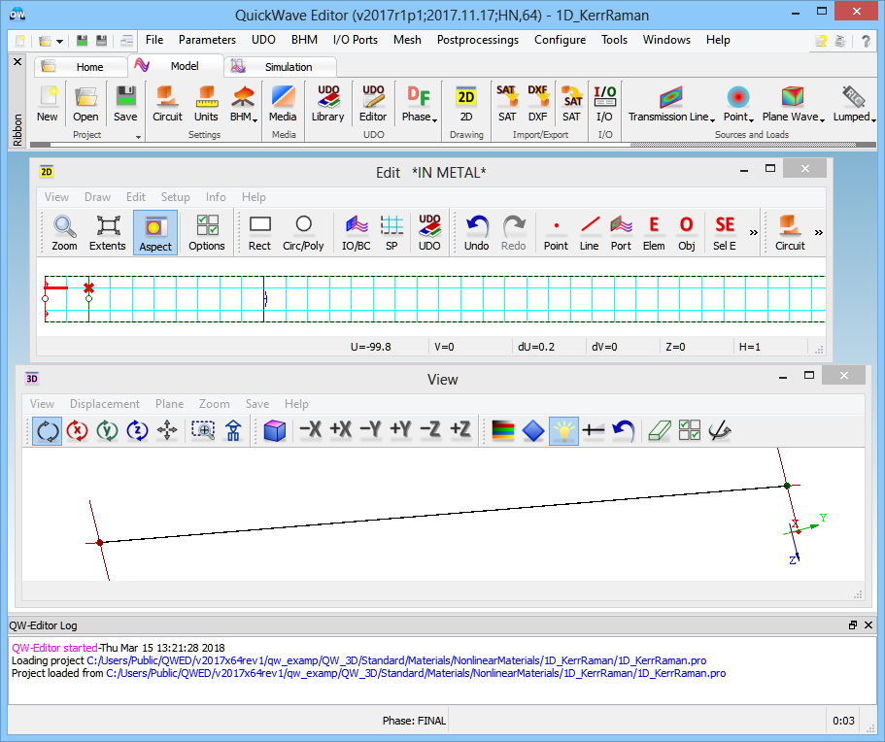Open the UDO Editor tool

coord(373,103)
